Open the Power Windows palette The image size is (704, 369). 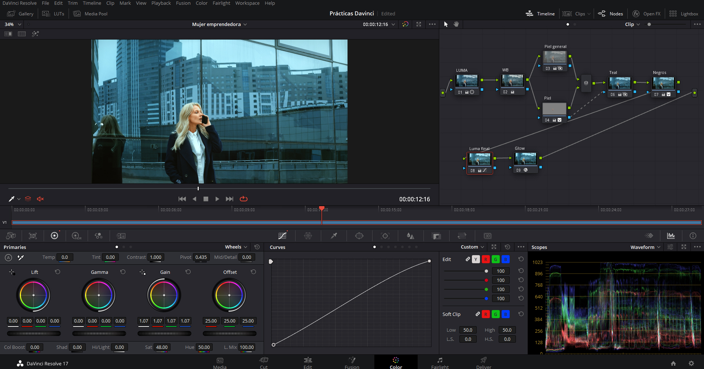(x=359, y=236)
